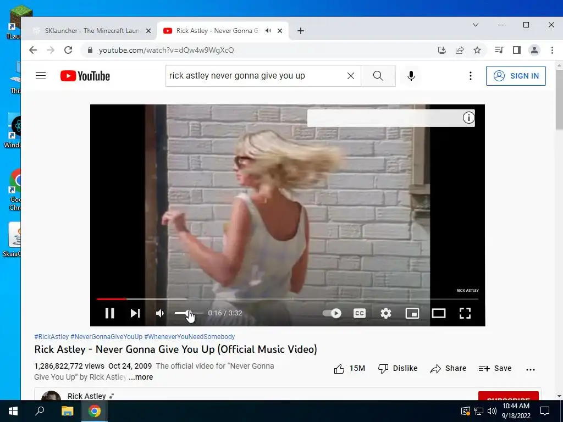Run search with magnifier button
The width and height of the screenshot is (563, 422).
378,76
